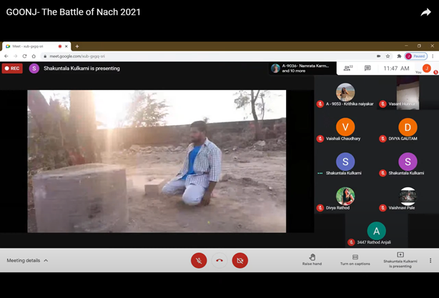Click Vaishali Chaudhary's orange V avatar
Image resolution: width=439 pixels, height=298 pixels.
pos(345,127)
